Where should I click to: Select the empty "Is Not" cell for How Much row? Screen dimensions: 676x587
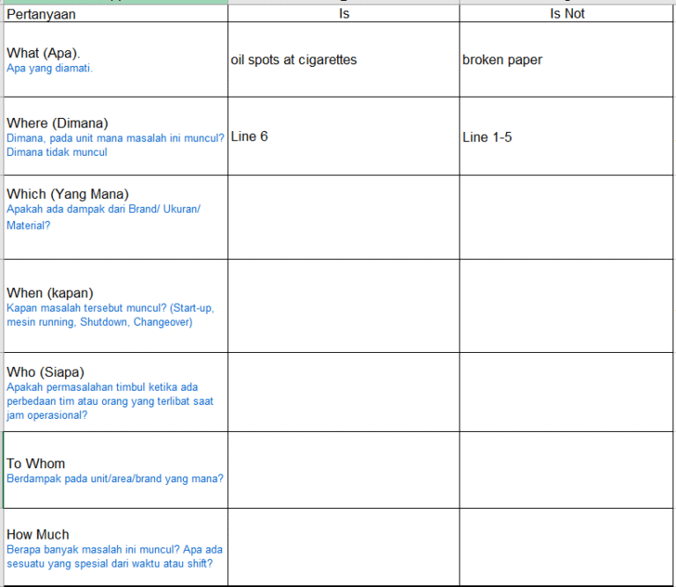(567, 547)
